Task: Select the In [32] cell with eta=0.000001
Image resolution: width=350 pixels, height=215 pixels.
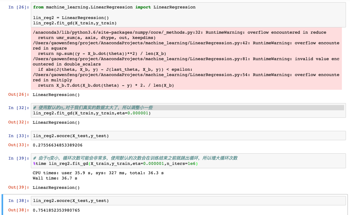Action: pyautogui.click(x=188, y=110)
